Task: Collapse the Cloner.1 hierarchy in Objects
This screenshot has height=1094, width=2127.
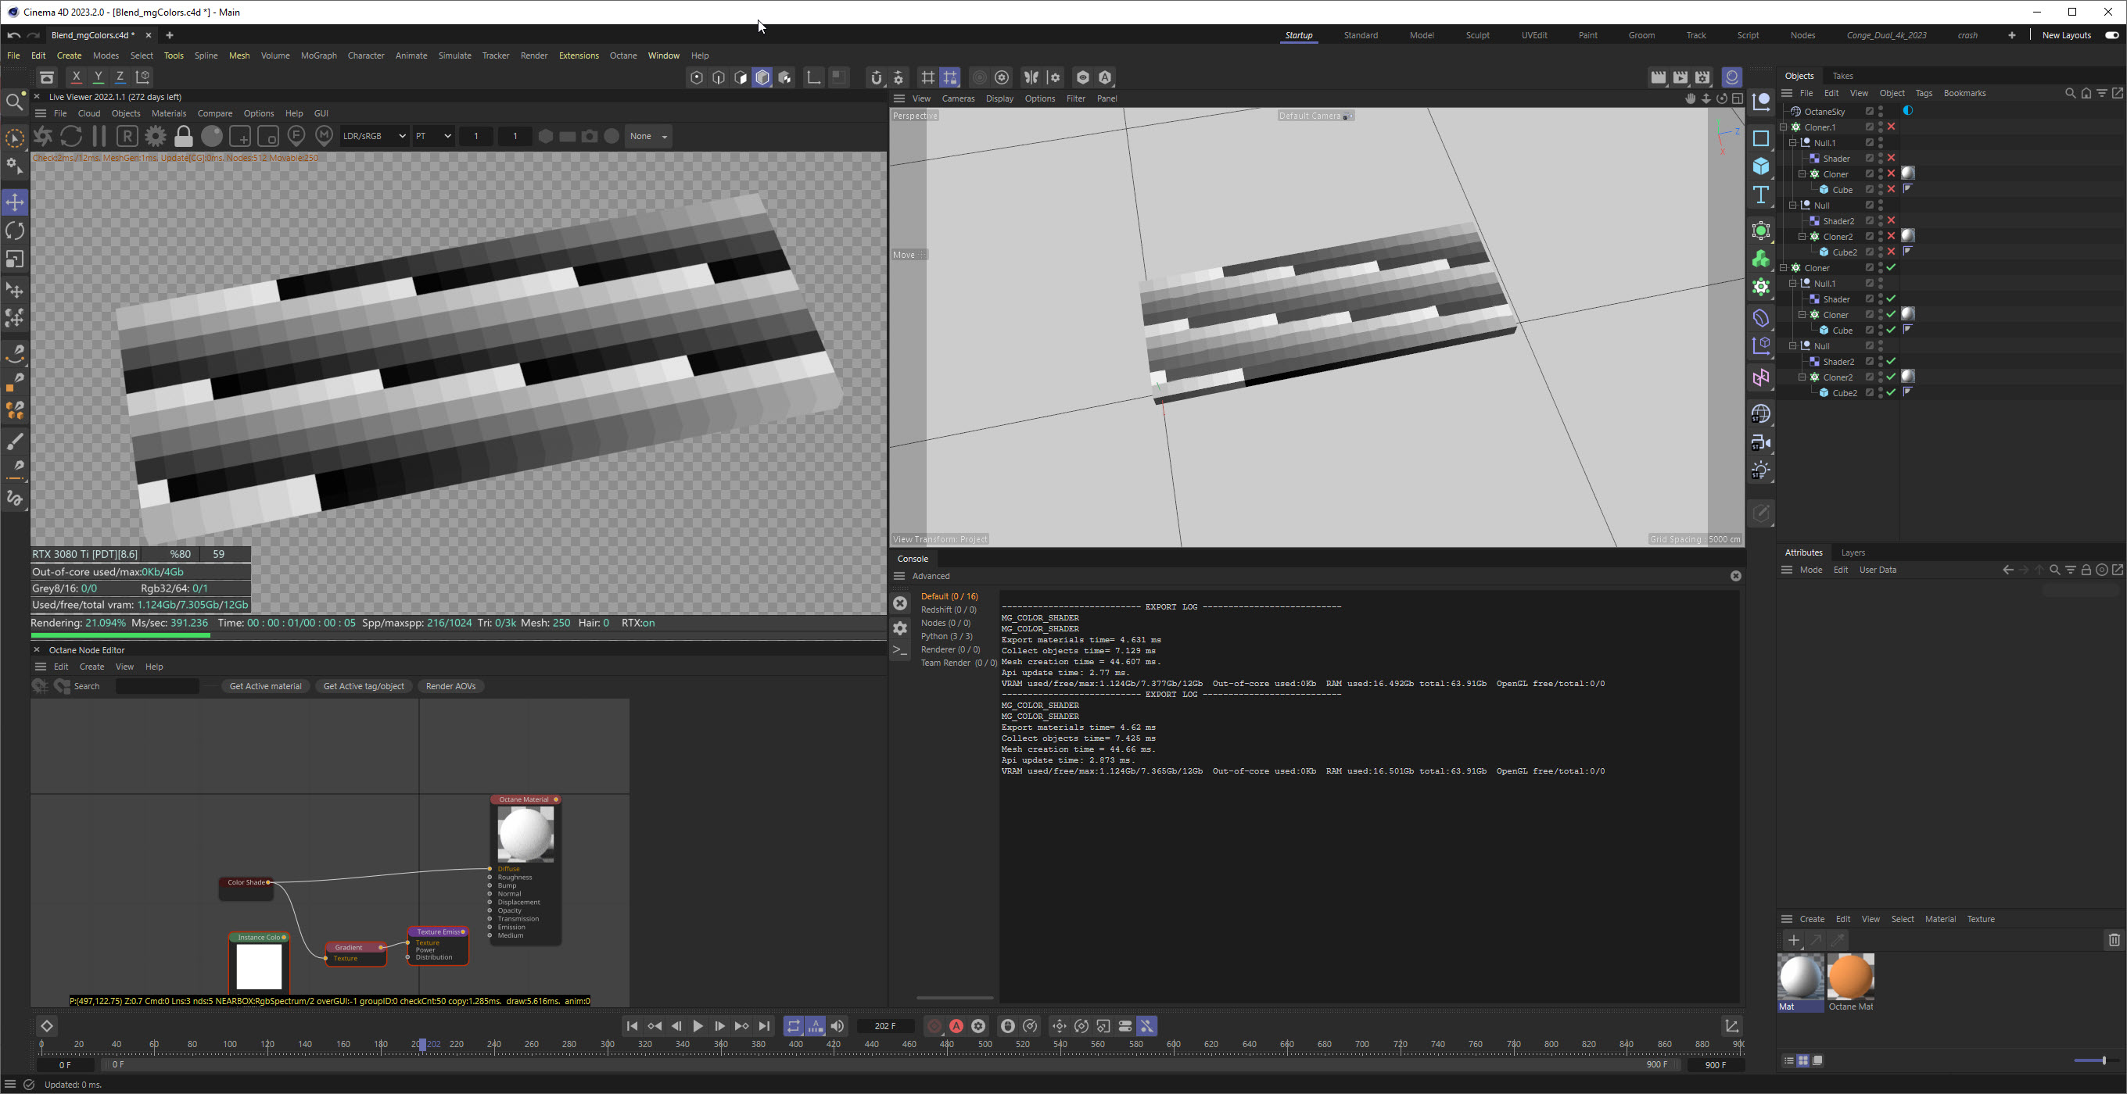Action: pos(1784,127)
